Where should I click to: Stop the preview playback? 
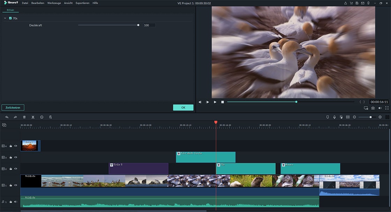point(222,102)
